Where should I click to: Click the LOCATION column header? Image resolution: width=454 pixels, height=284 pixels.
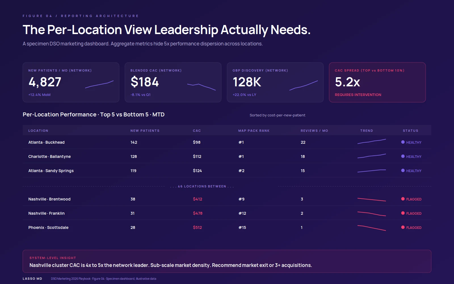click(38, 131)
